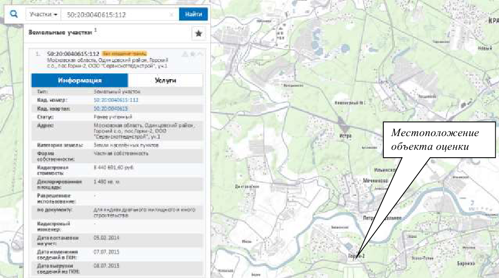
Task: Clear the search field with the X icon
Action: 171,15
